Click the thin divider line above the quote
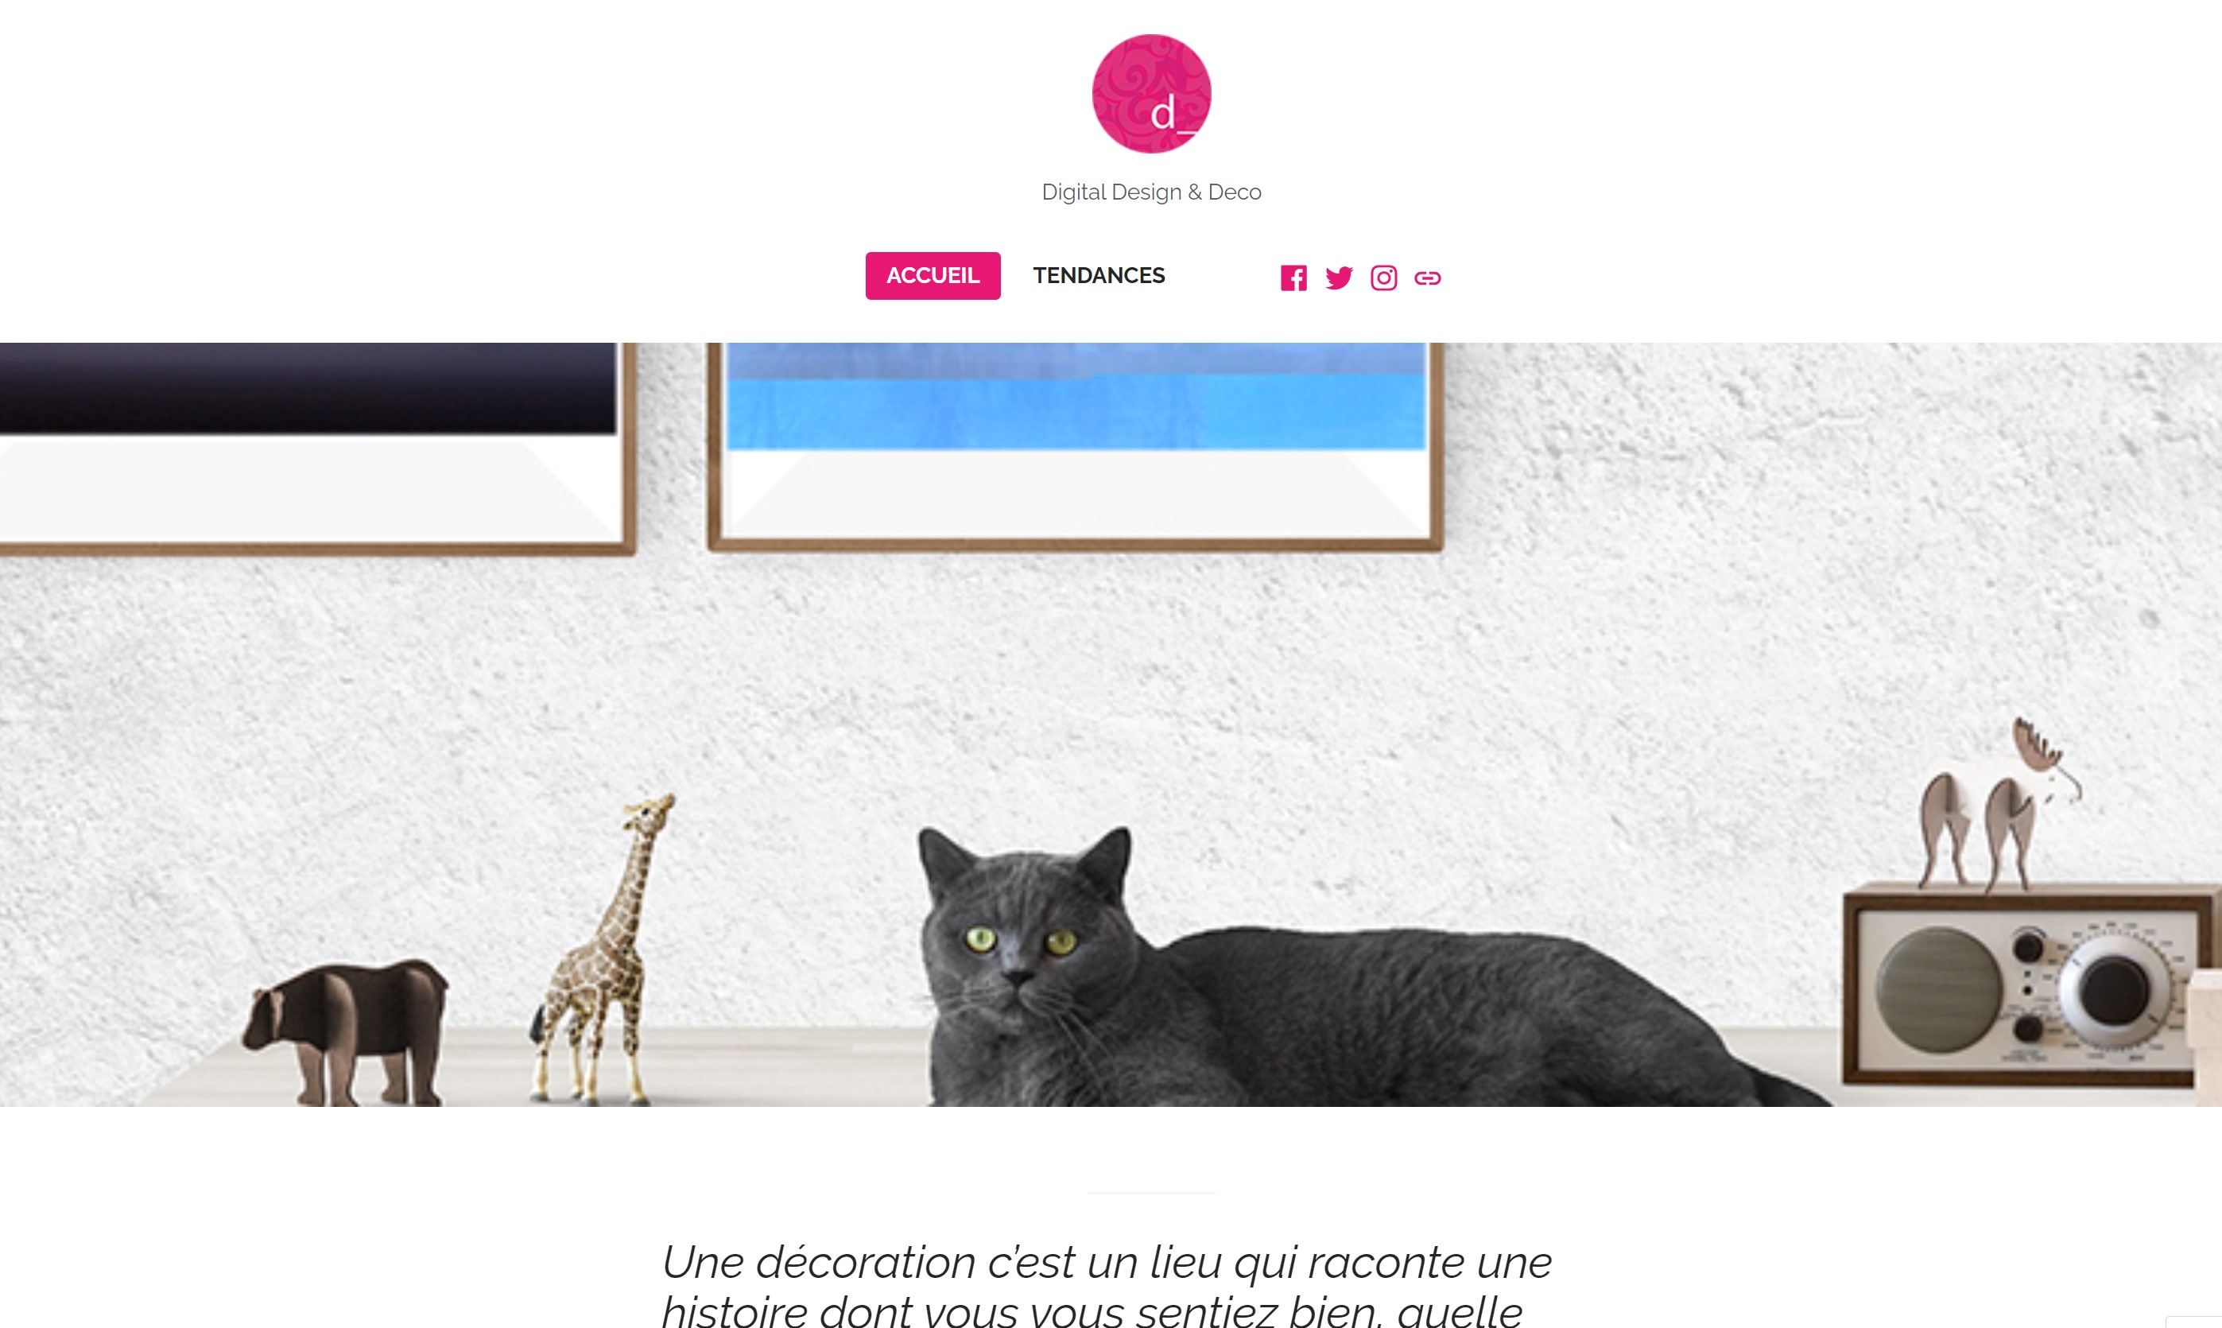Screen dimensions: 2222x1328 click(x=1151, y=1193)
